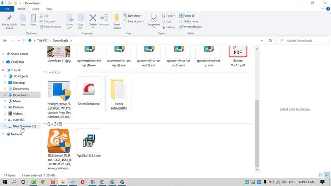Expand the 3D Objects tree node
This screenshot has height=186, width=331.
point(5,76)
